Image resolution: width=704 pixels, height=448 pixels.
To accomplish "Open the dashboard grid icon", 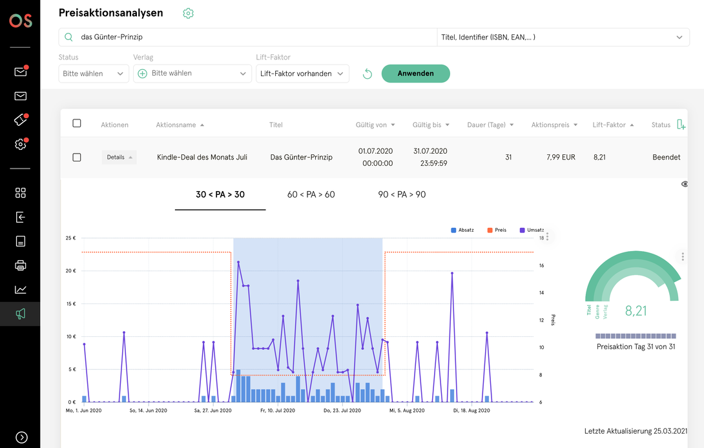I will [x=21, y=192].
